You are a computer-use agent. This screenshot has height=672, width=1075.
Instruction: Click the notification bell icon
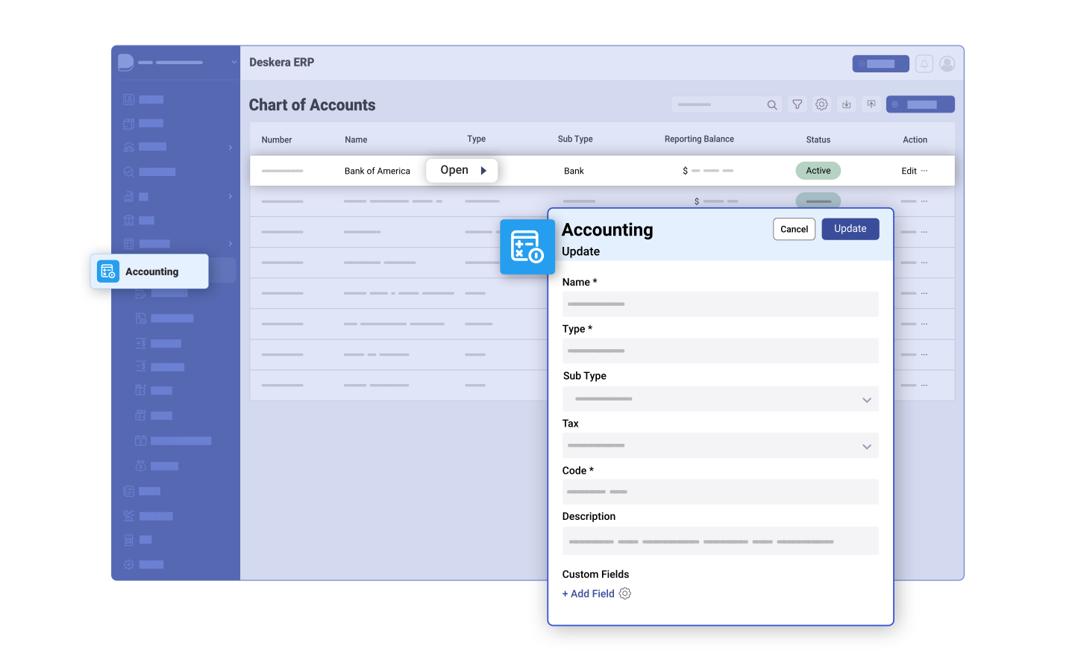point(924,63)
